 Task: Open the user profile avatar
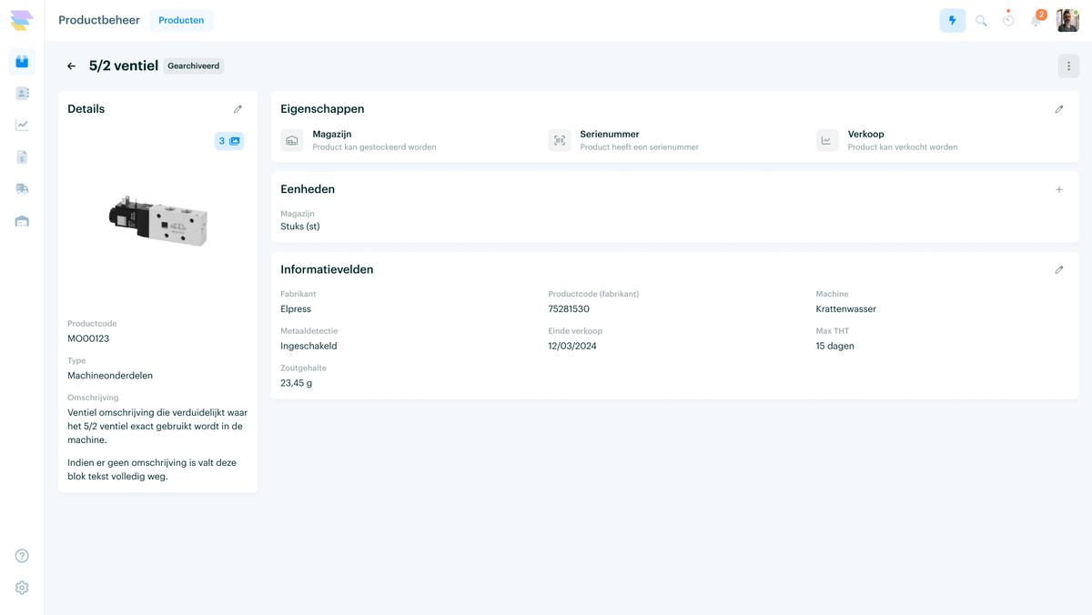pyautogui.click(x=1067, y=20)
